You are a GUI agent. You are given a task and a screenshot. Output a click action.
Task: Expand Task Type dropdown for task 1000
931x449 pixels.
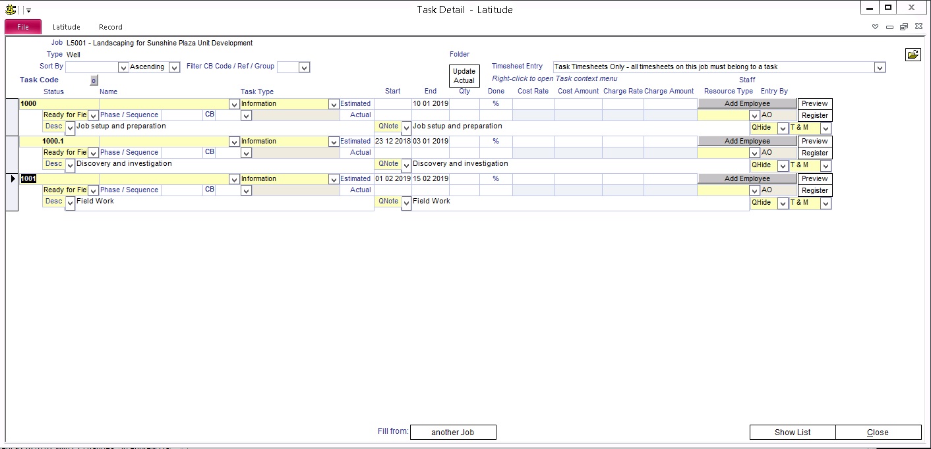coord(333,104)
